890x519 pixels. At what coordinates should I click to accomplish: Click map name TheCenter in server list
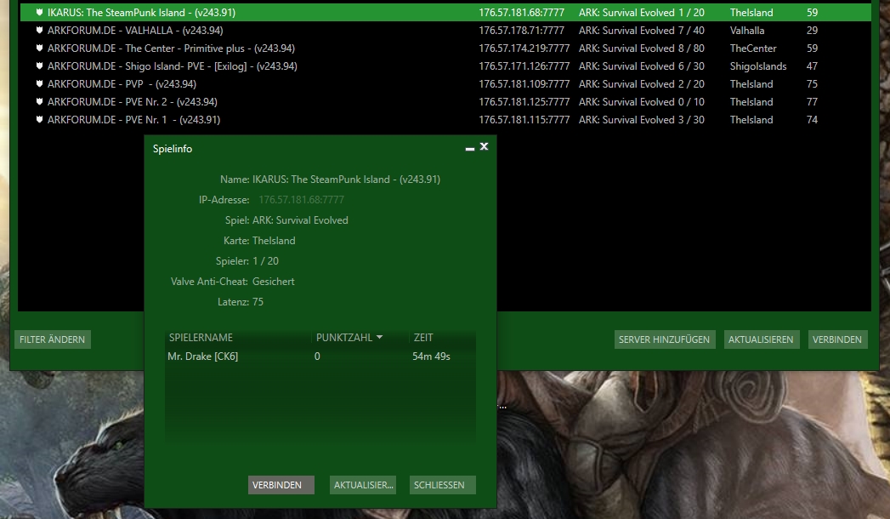click(753, 48)
